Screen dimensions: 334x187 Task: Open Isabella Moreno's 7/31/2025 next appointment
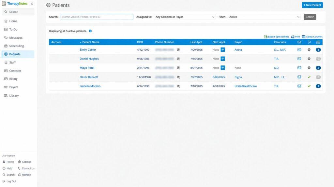(x=219, y=86)
